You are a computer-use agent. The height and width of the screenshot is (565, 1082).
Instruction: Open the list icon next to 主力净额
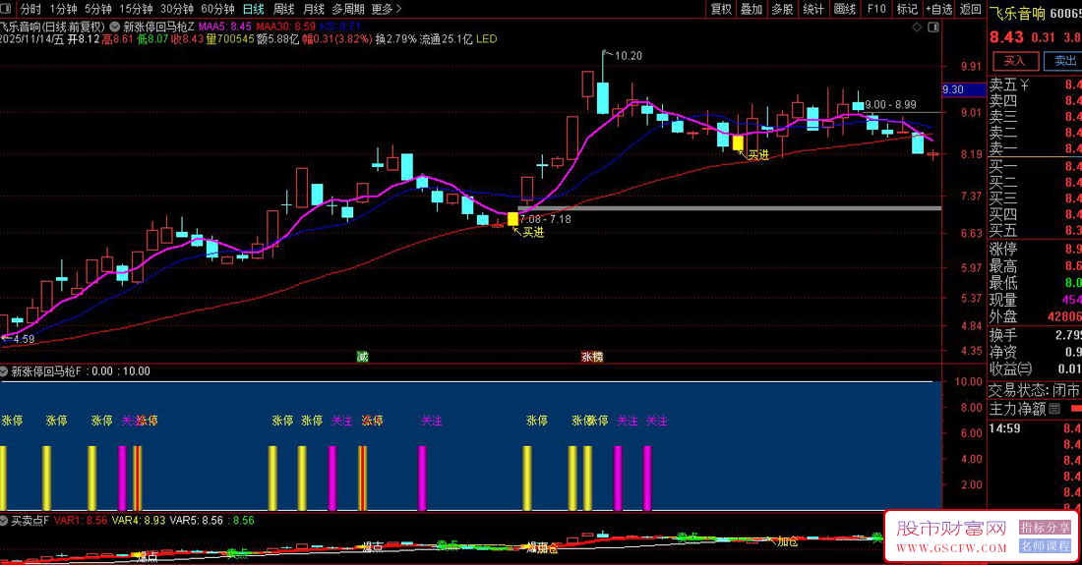[x=1053, y=410]
